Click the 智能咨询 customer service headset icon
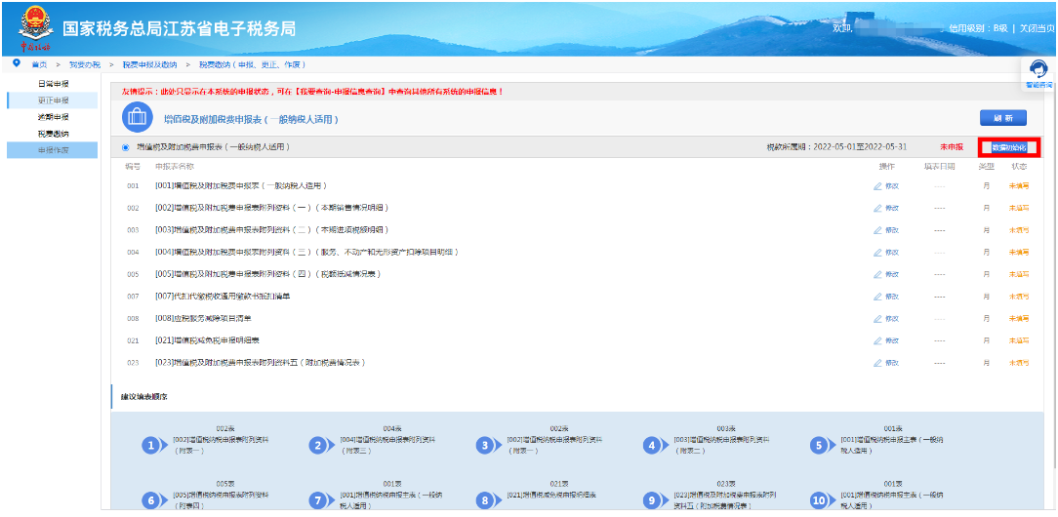The width and height of the screenshot is (1058, 517). [x=1039, y=70]
